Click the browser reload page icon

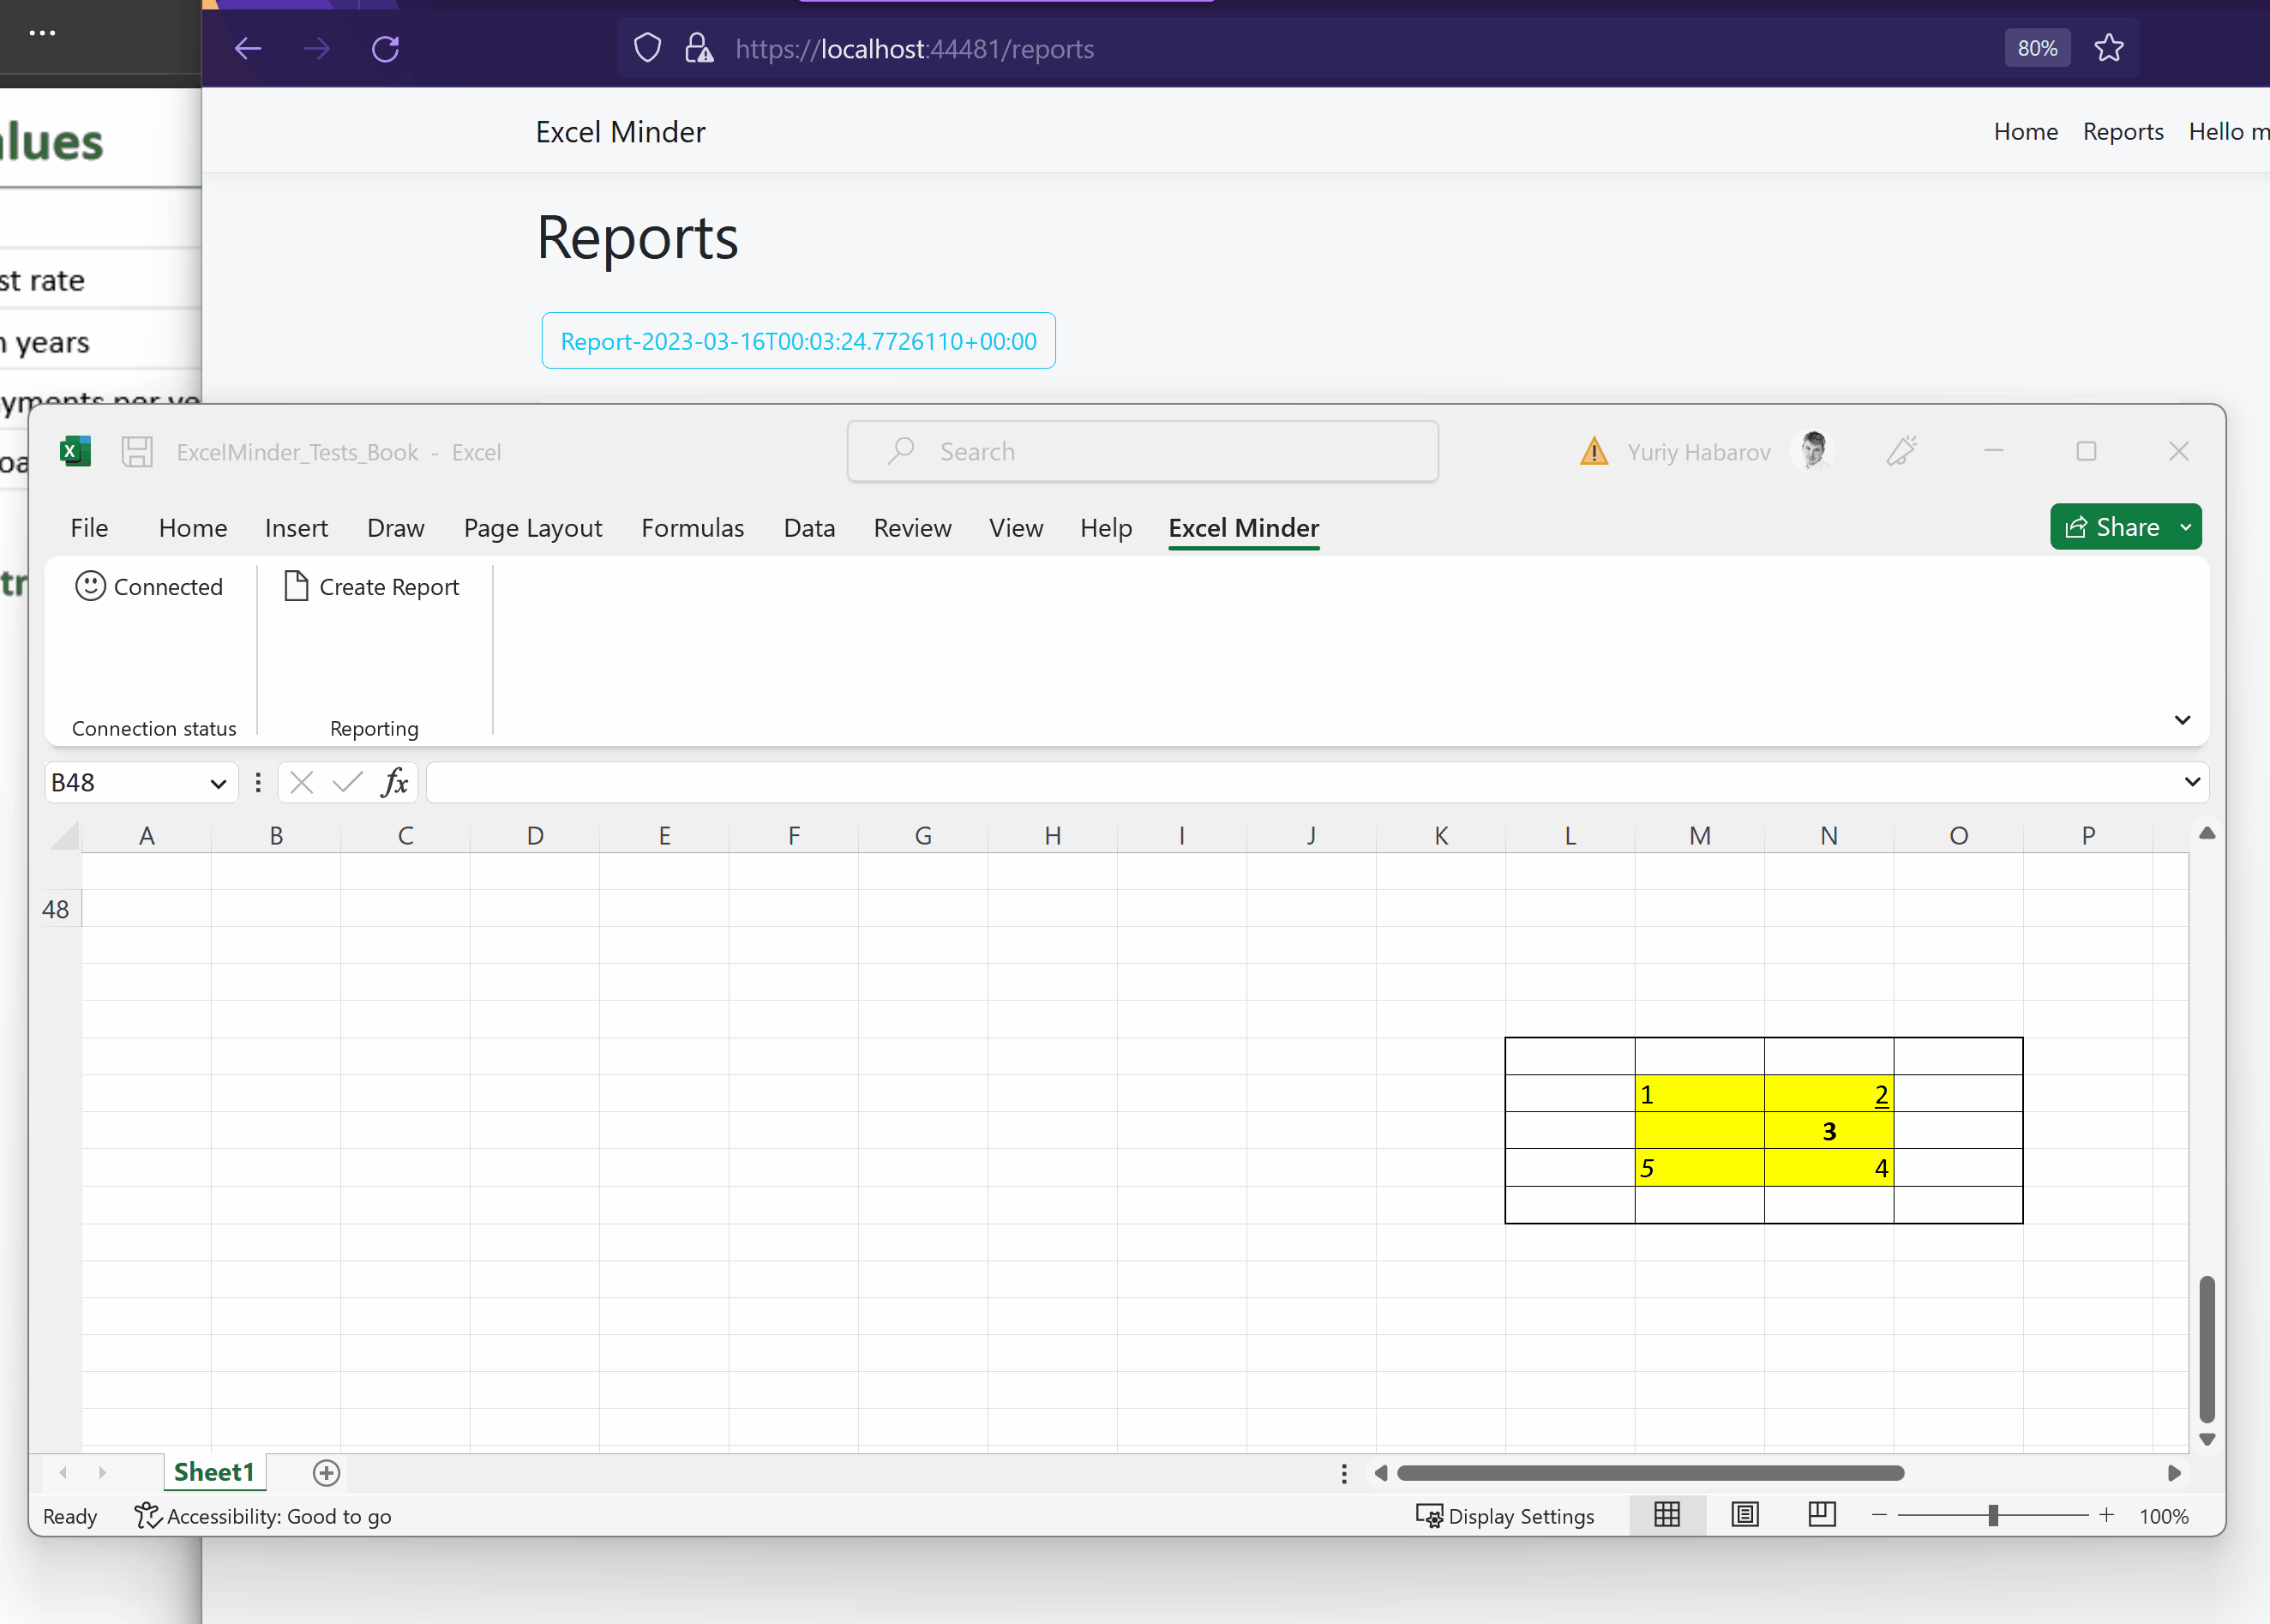pyautogui.click(x=386, y=48)
